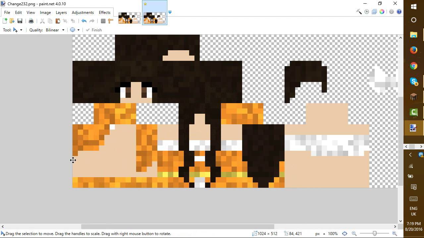
Task: Open Skype from the taskbar
Action: pos(414,81)
